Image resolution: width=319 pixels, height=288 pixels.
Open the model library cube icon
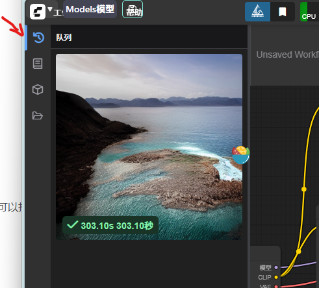[x=38, y=90]
